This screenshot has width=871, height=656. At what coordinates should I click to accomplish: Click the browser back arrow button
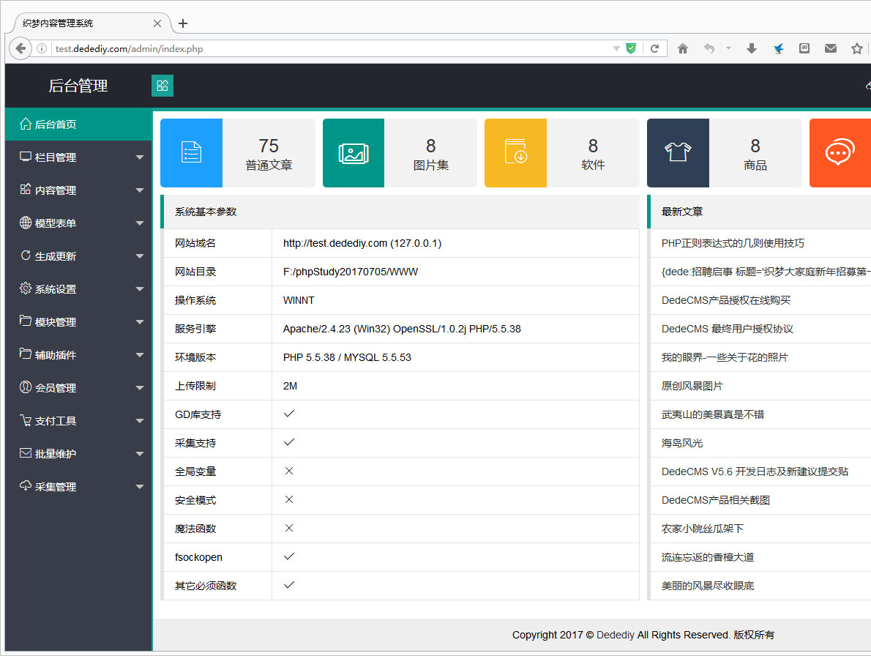[x=20, y=48]
